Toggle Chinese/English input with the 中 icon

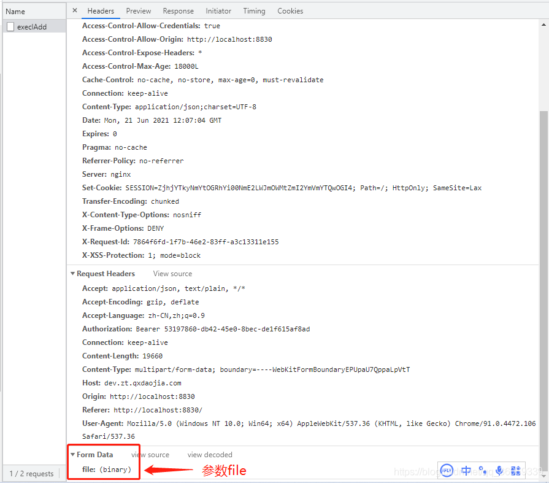point(466,469)
